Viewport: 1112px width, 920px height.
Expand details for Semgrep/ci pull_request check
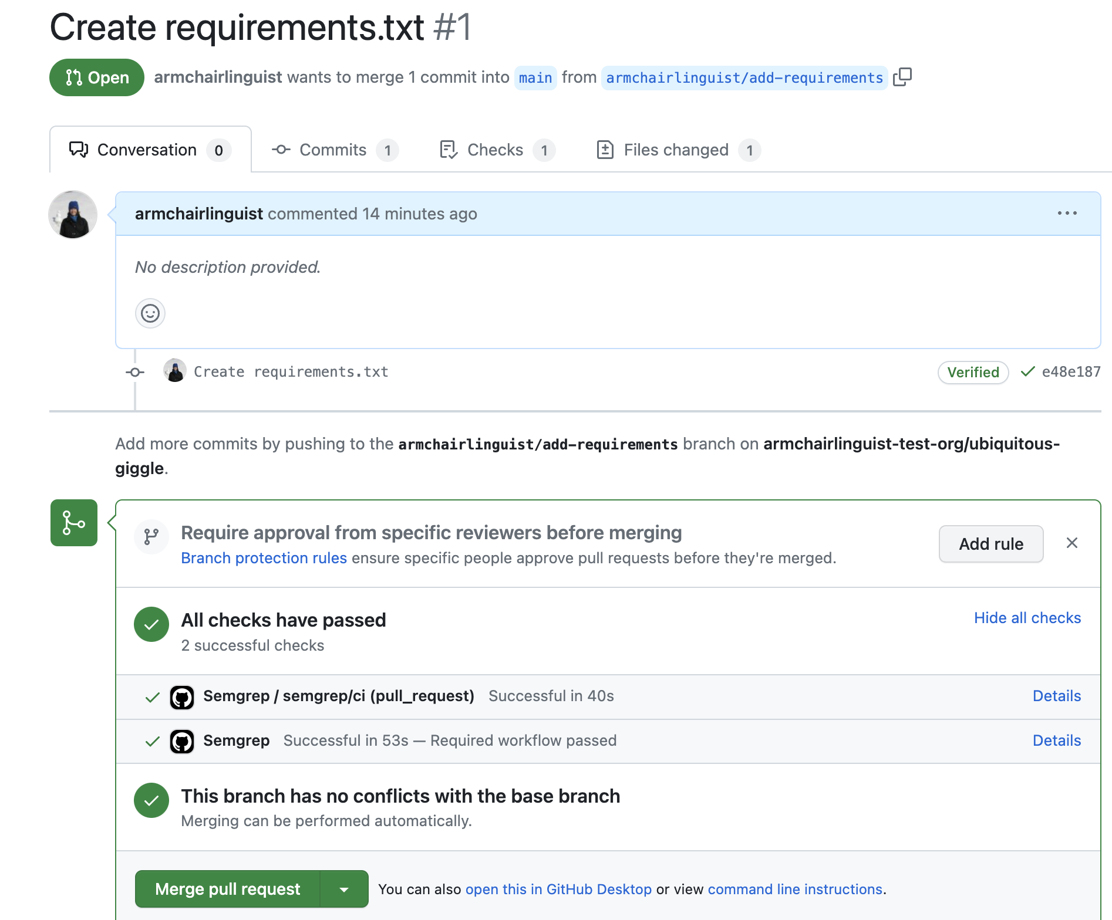click(1056, 696)
